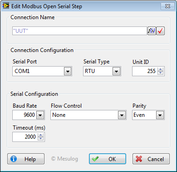
Task: Increment the Unit ID value
Action: coord(160,69)
